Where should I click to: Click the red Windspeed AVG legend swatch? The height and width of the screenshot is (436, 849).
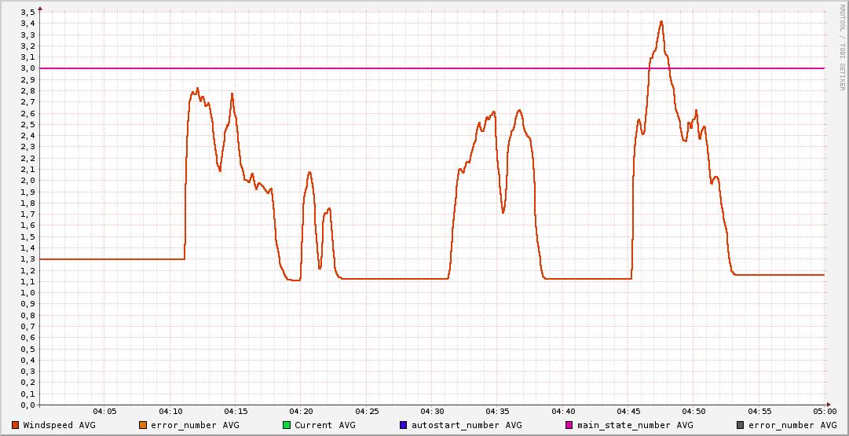click(16, 425)
